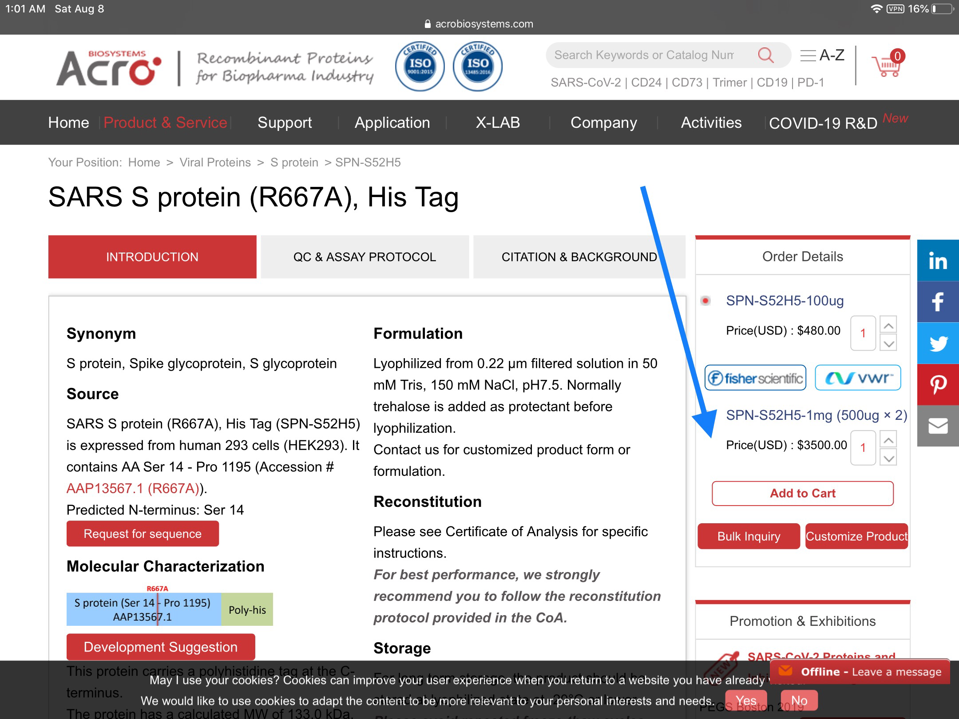Screen dimensions: 959x719
Task: Click the Add to Cart button
Action: click(x=803, y=494)
